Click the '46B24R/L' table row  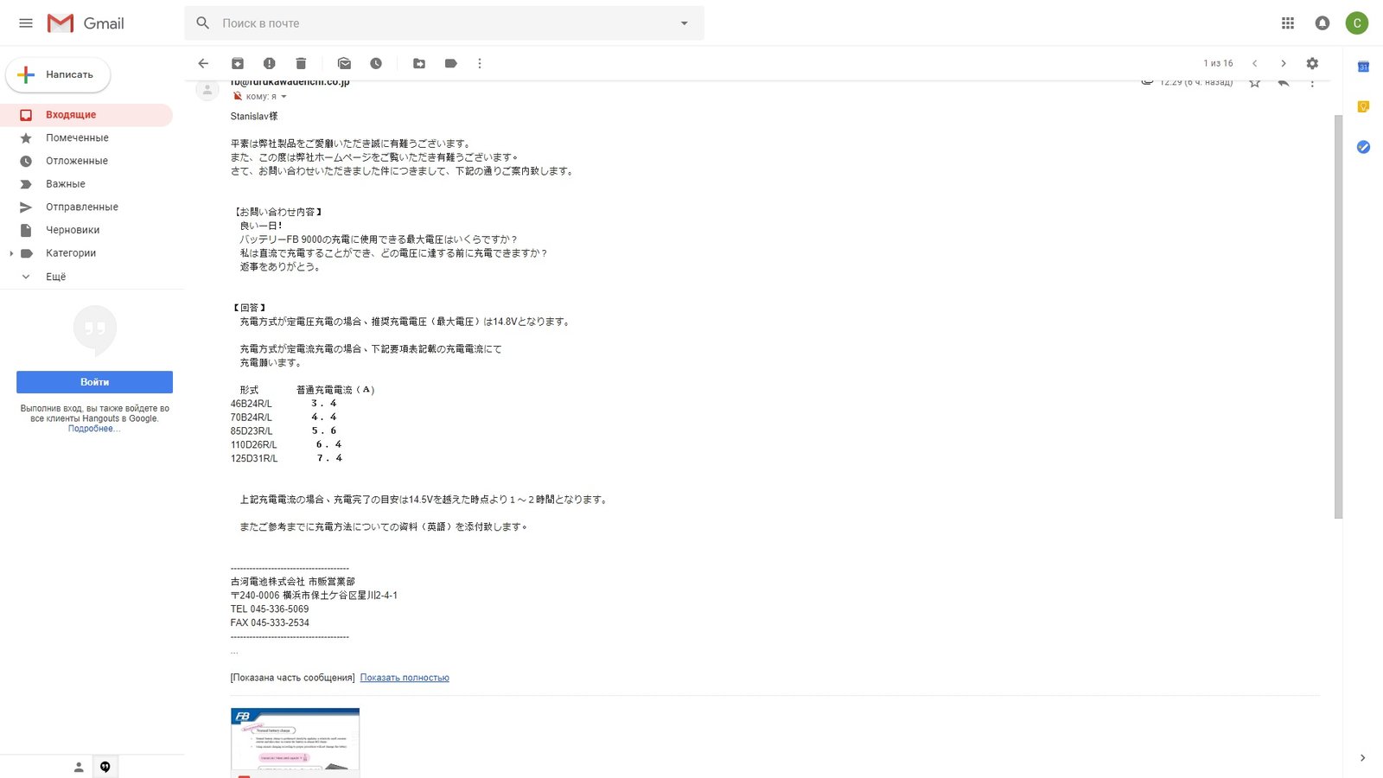tap(284, 404)
